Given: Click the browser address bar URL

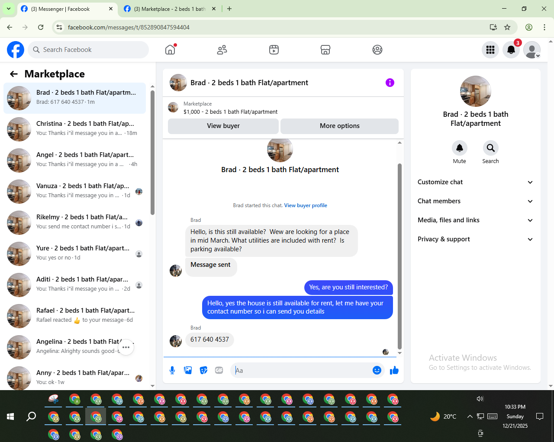Looking at the screenshot, I should (x=129, y=27).
